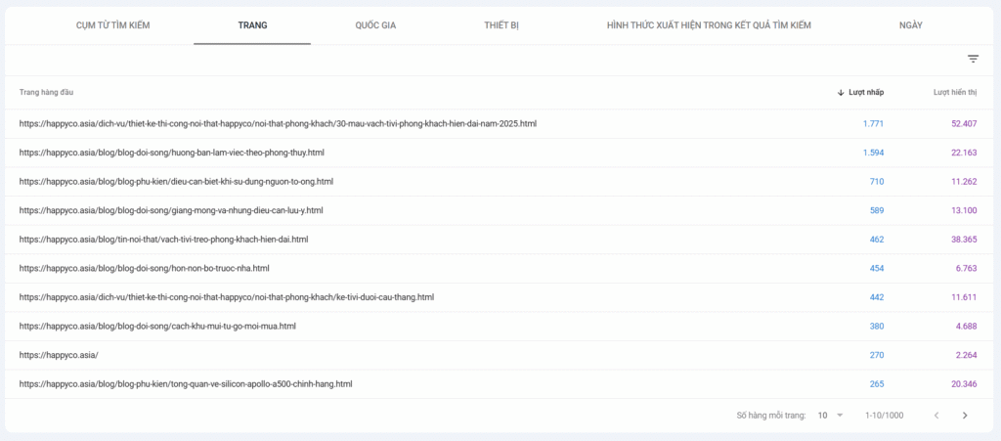
Task: Sort by Lượt hiển thị column
Action: click(954, 93)
